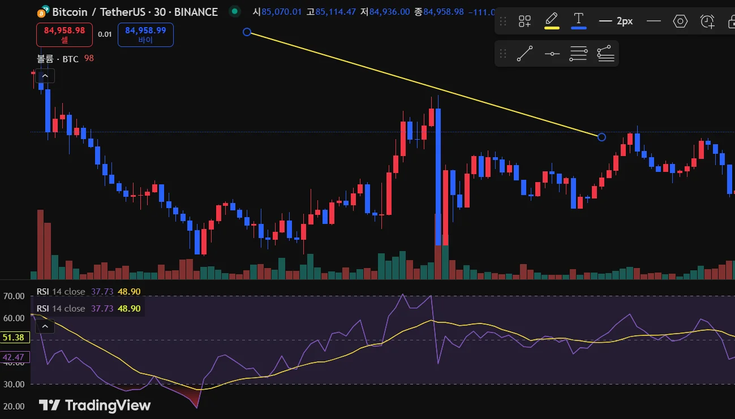The height and width of the screenshot is (419, 735).
Task: Open the drawing templates icon with plus
Action: 525,21
